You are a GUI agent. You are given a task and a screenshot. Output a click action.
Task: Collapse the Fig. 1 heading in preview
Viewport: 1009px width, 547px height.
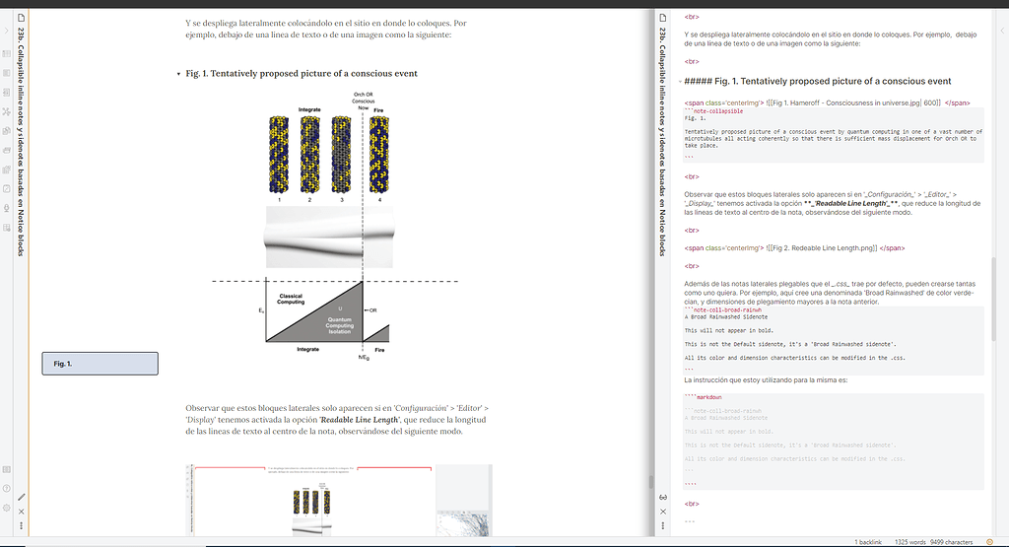click(x=178, y=74)
